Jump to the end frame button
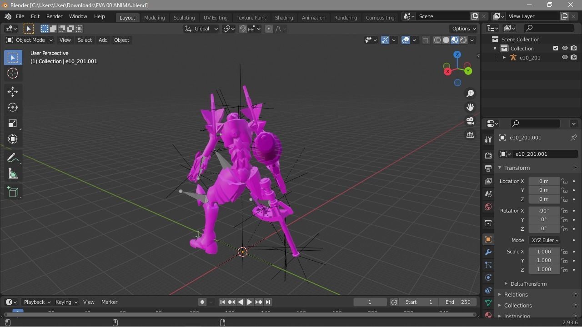 pyautogui.click(x=268, y=302)
